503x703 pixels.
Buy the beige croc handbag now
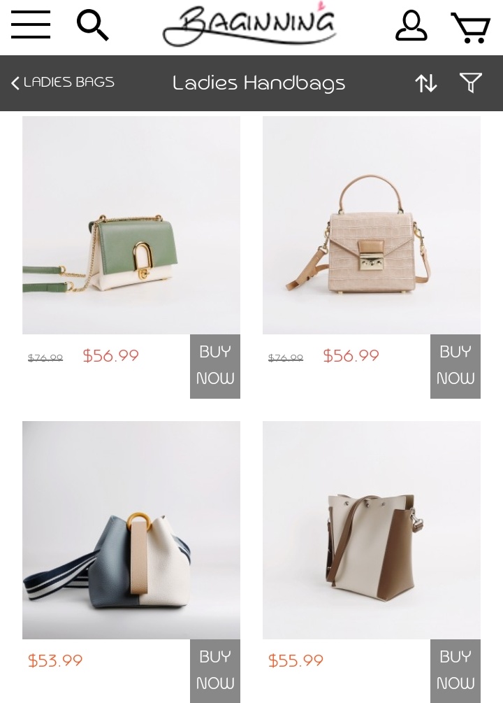point(455,367)
